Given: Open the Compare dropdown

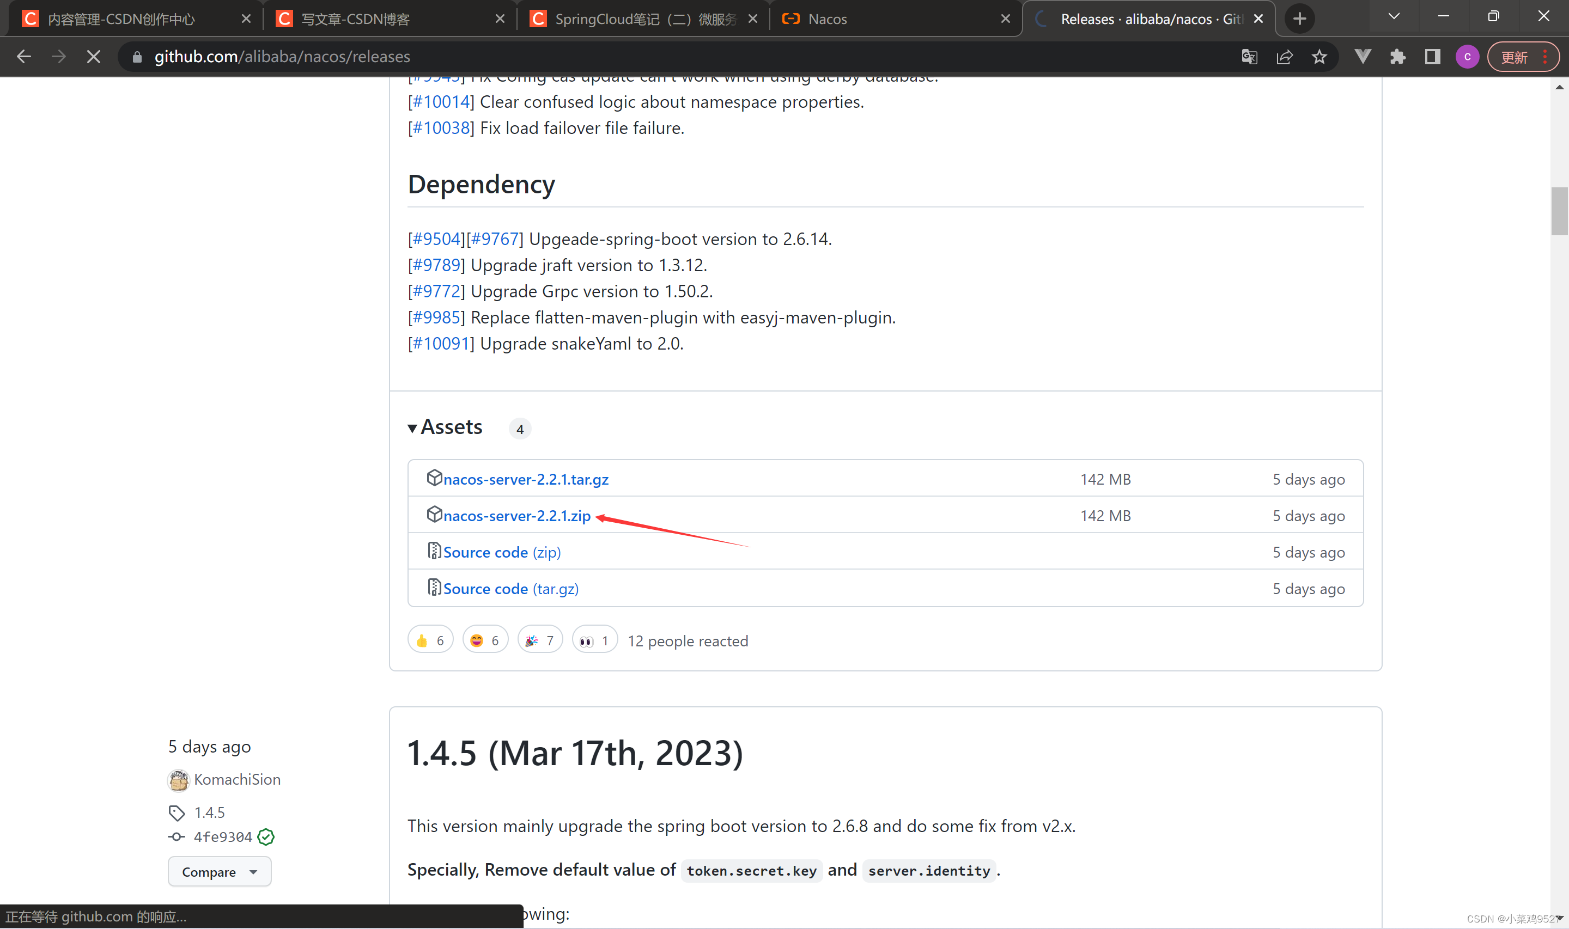Looking at the screenshot, I should click(x=219, y=872).
